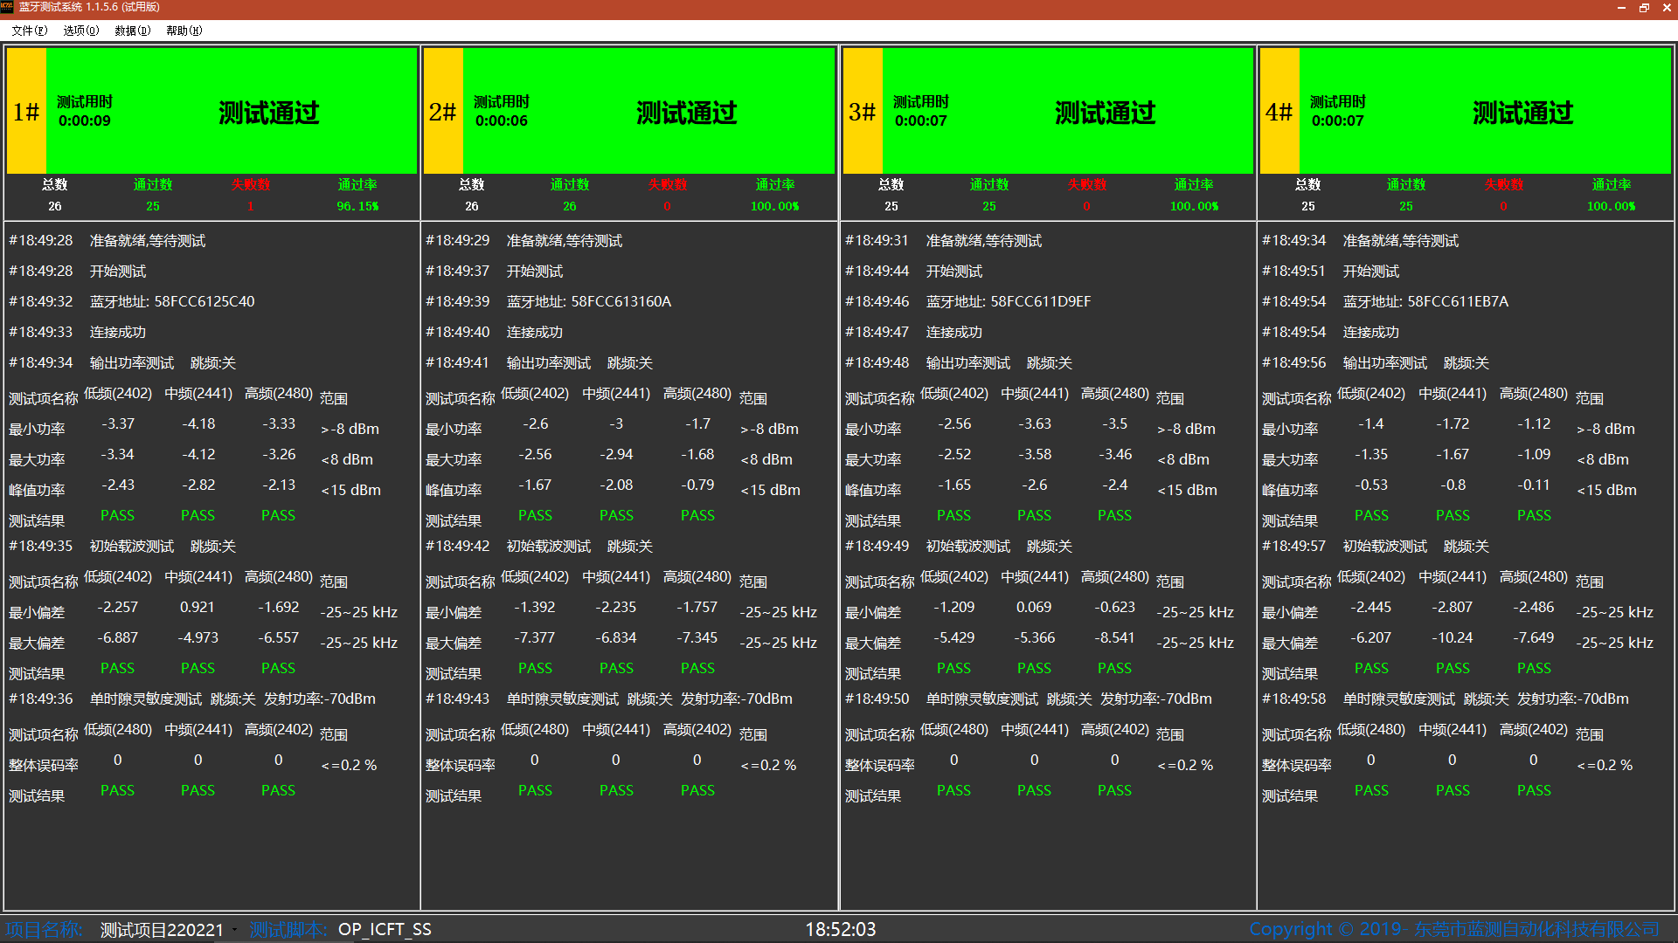The image size is (1678, 943).
Task: Click the yellow 1# channel label
Action: tap(26, 111)
